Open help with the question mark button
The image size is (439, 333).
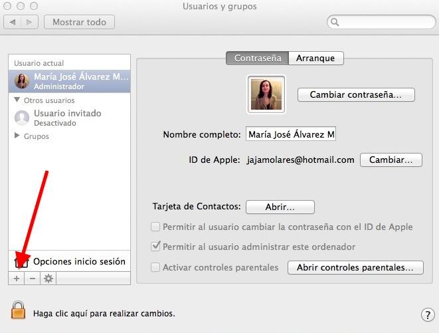coord(428,314)
